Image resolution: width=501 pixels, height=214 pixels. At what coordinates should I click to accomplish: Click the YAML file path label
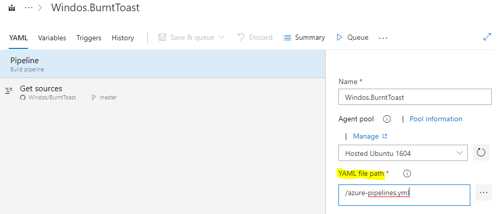pyautogui.click(x=361, y=173)
